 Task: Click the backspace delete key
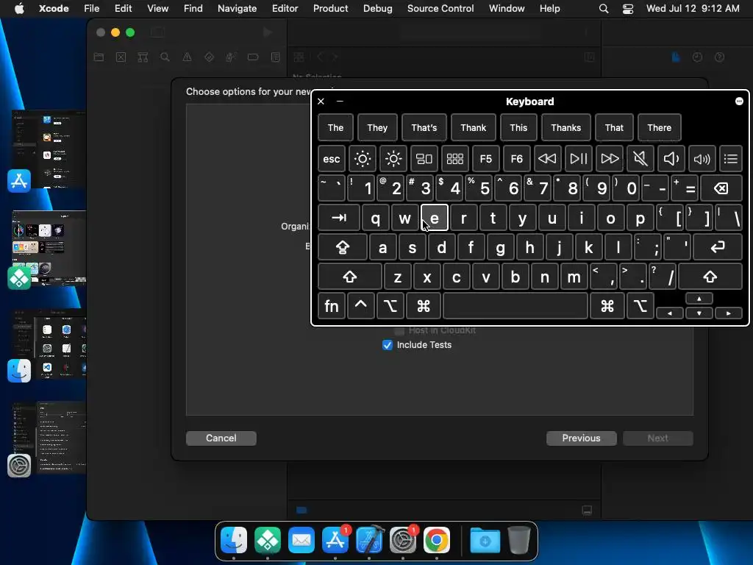(721, 188)
